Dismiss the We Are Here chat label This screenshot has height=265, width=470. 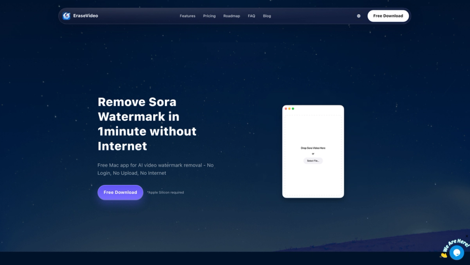(467, 236)
